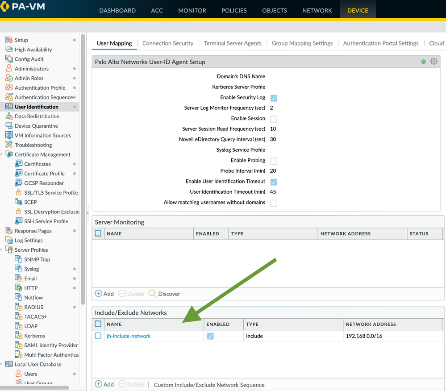Collapse the Certificate Management tree node
The height and width of the screenshot is (391, 446).
[2, 154]
